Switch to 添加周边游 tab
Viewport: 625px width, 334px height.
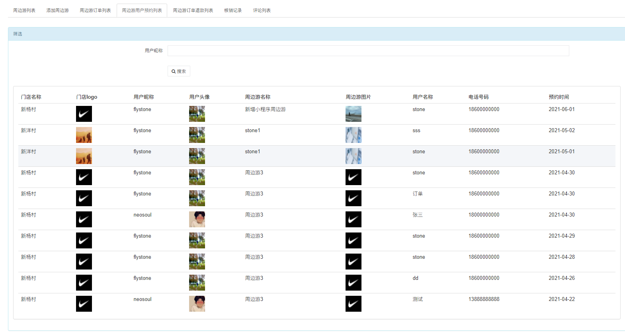tap(58, 10)
